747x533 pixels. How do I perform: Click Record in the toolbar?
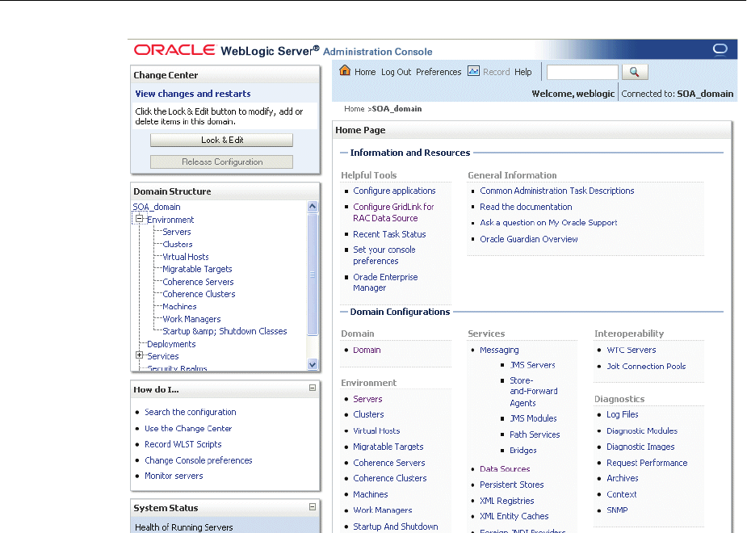496,72
